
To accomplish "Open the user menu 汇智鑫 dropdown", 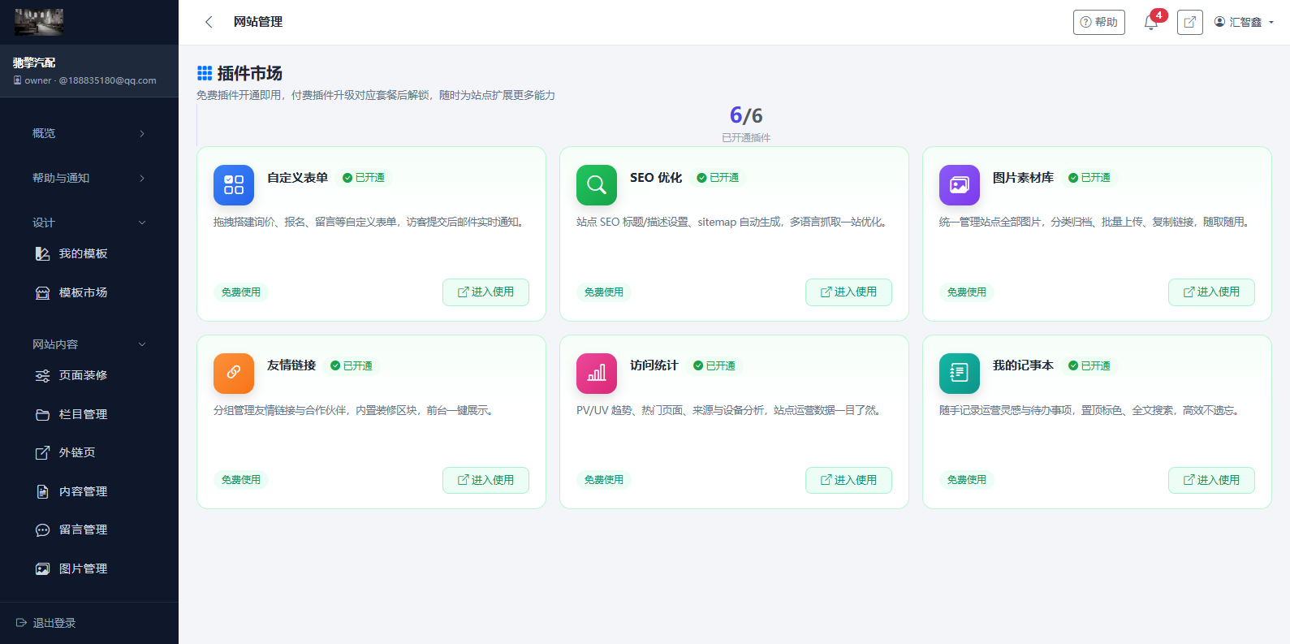I will pos(1244,22).
